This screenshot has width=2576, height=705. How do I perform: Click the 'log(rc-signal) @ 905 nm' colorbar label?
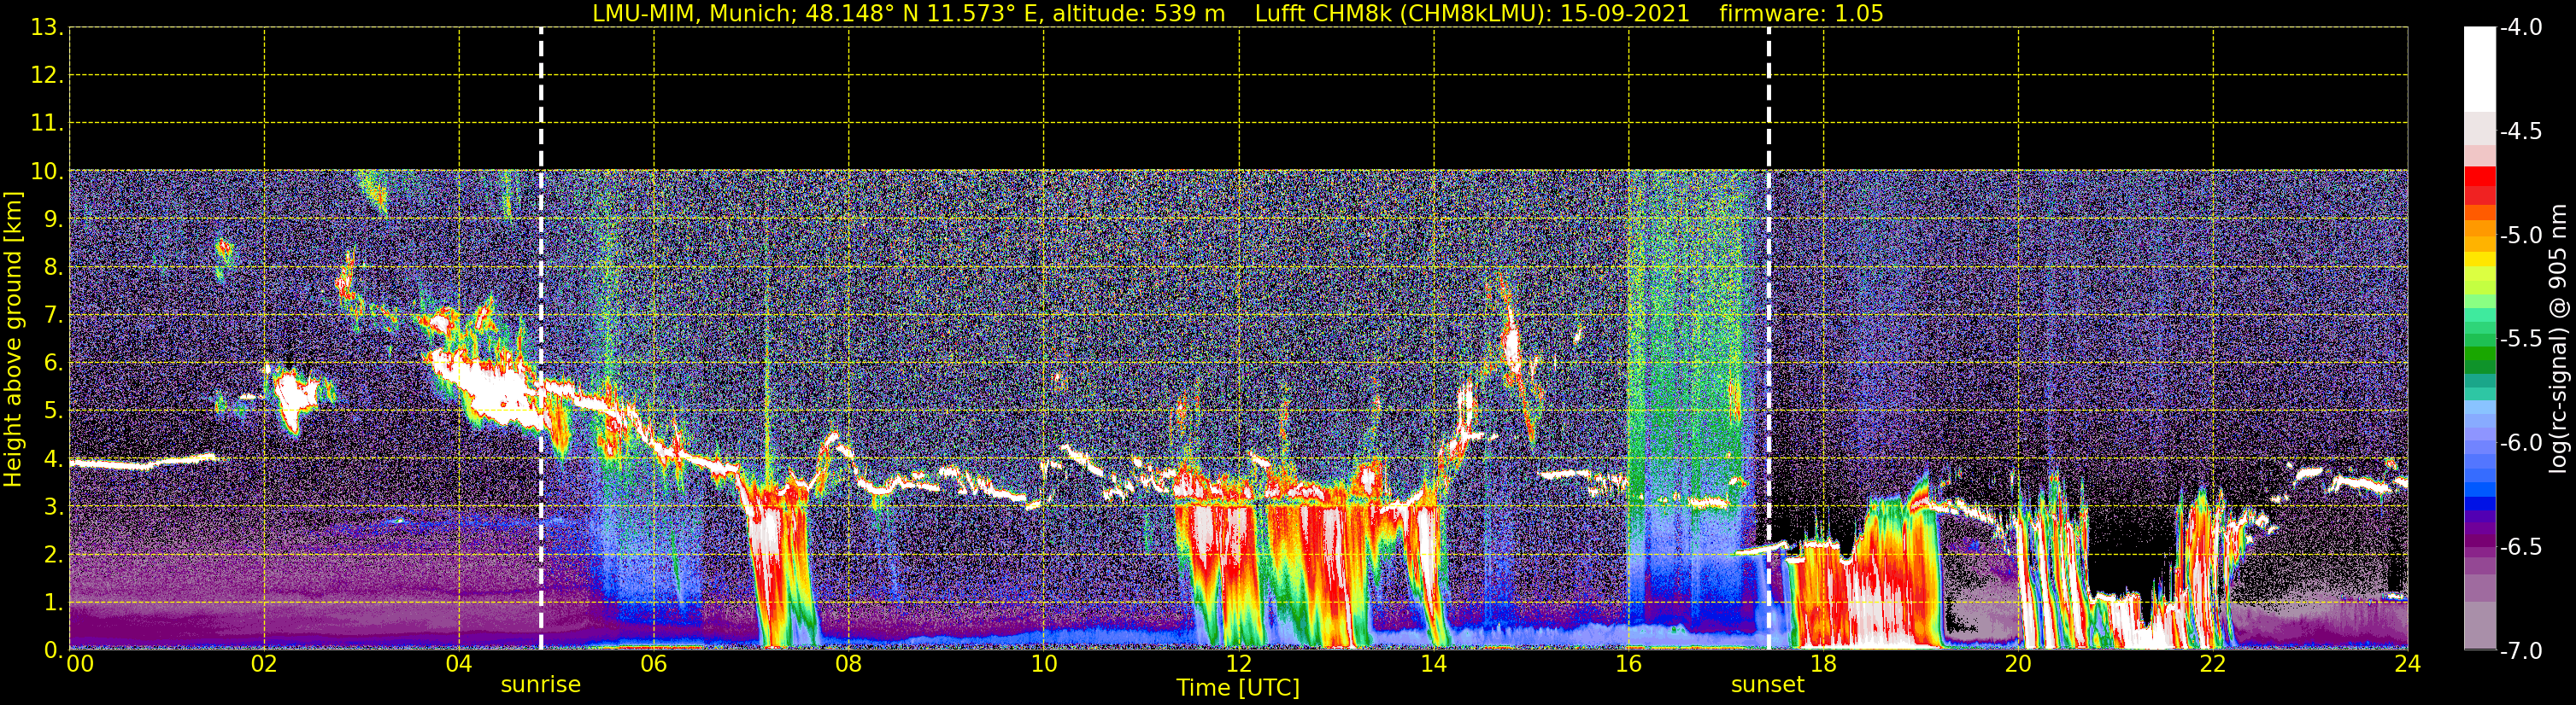coord(2557,339)
